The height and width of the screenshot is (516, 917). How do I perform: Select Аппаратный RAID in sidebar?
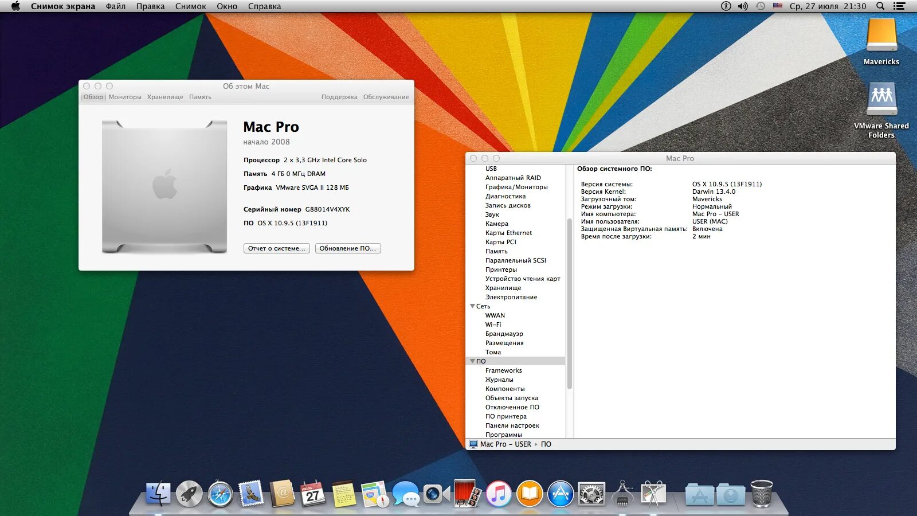(x=513, y=178)
